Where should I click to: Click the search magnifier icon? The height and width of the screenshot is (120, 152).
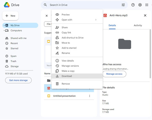[x=45, y=5]
